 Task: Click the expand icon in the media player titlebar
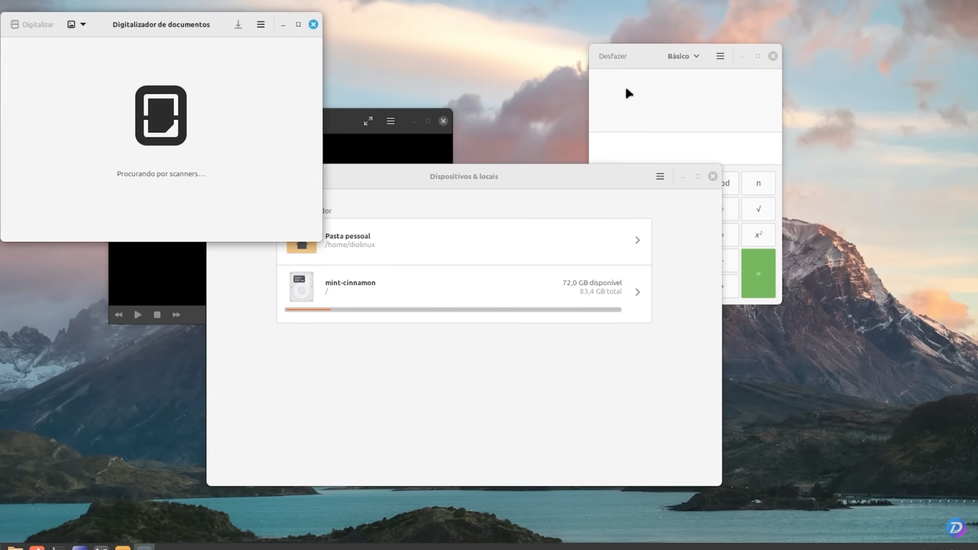pos(368,120)
